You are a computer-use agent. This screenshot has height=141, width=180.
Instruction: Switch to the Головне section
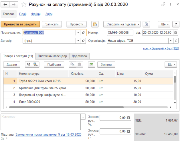(9, 14)
